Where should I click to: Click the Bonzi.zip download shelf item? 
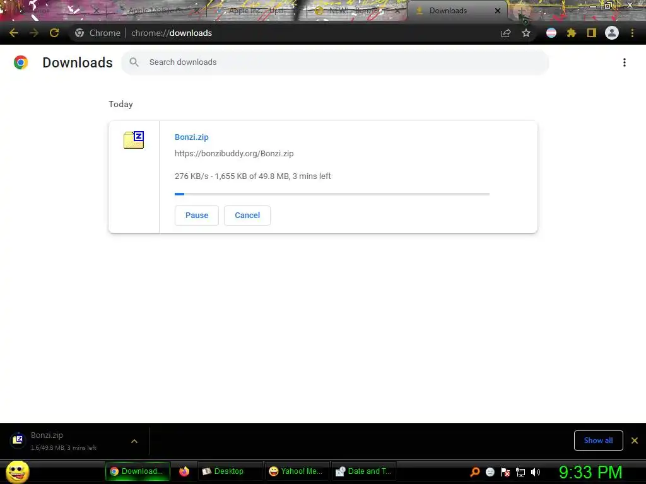pos(74,441)
